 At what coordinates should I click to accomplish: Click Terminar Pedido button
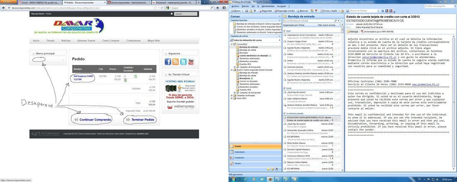coord(140,120)
